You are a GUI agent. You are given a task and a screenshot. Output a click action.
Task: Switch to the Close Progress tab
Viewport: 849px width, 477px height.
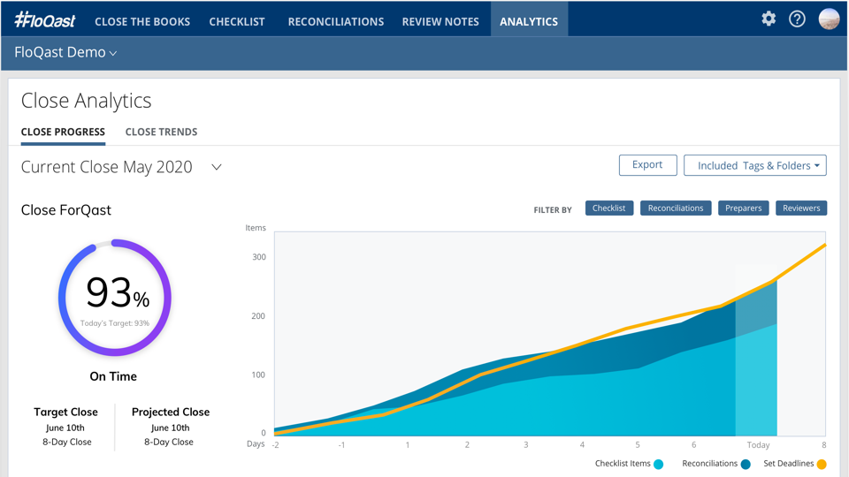(x=63, y=132)
